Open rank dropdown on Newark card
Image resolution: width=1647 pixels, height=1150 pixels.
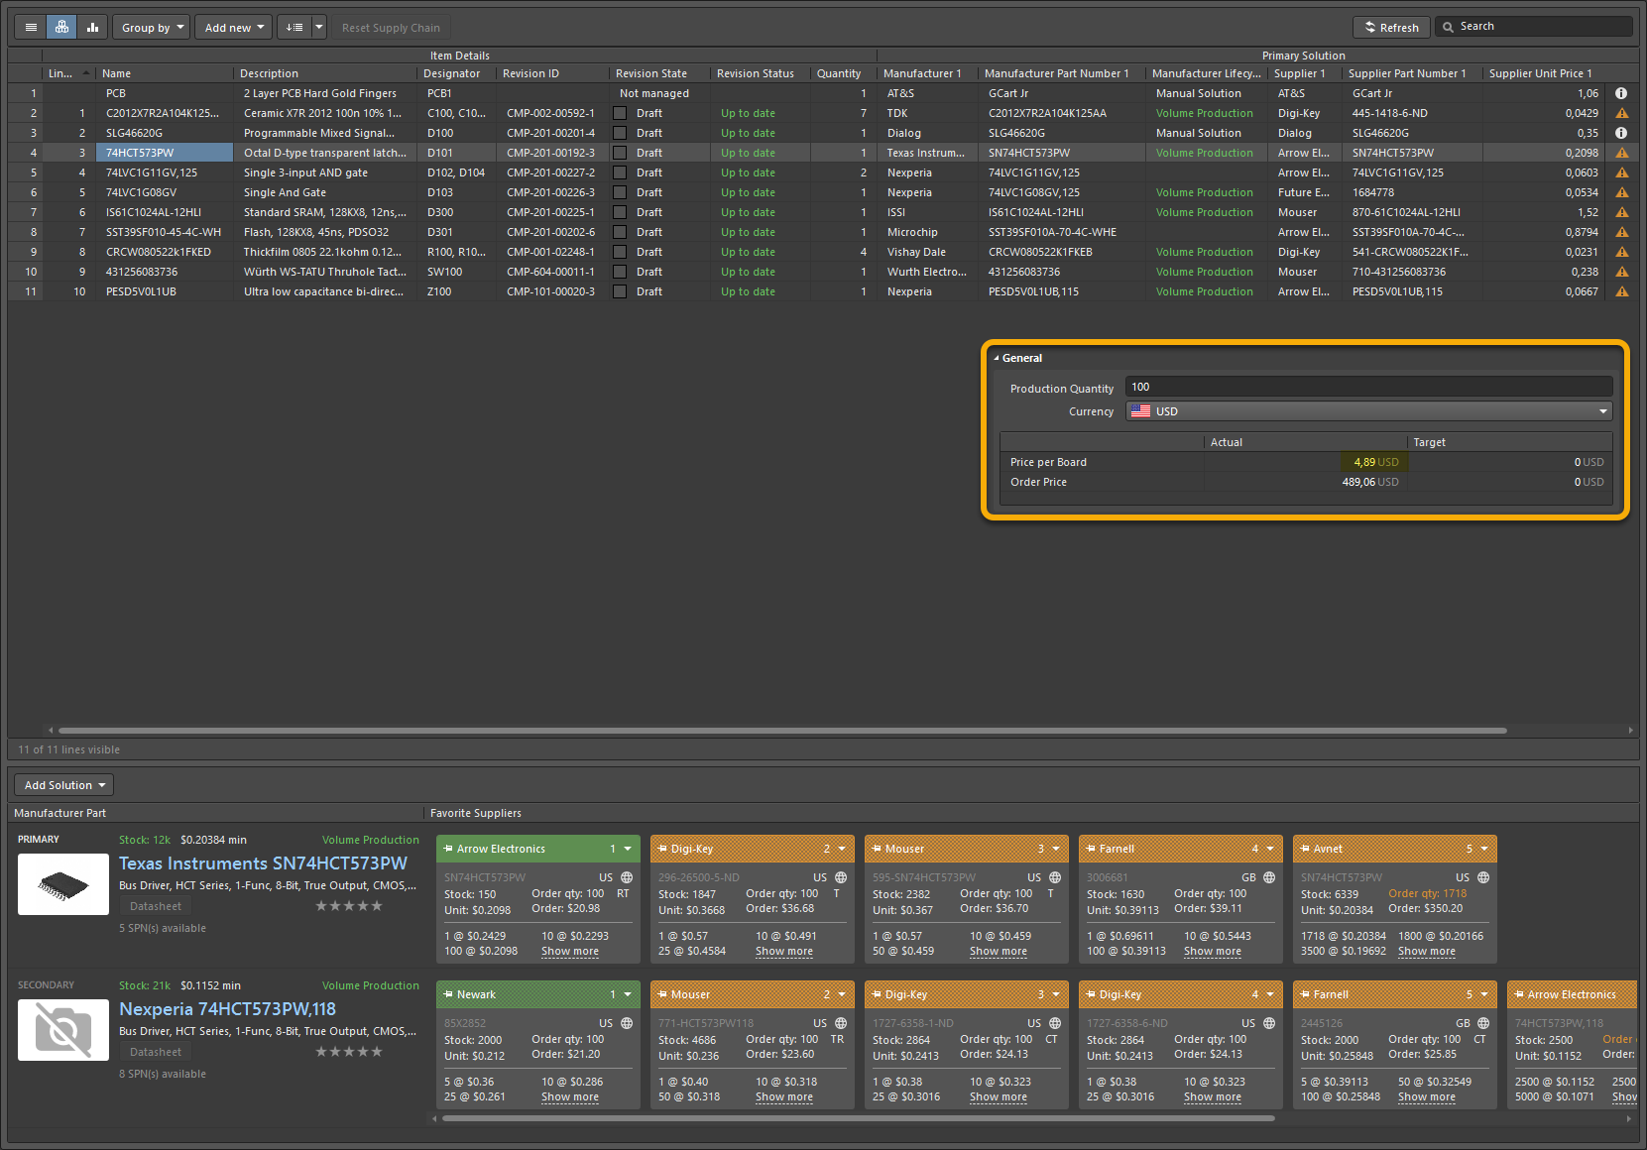pyautogui.click(x=628, y=994)
